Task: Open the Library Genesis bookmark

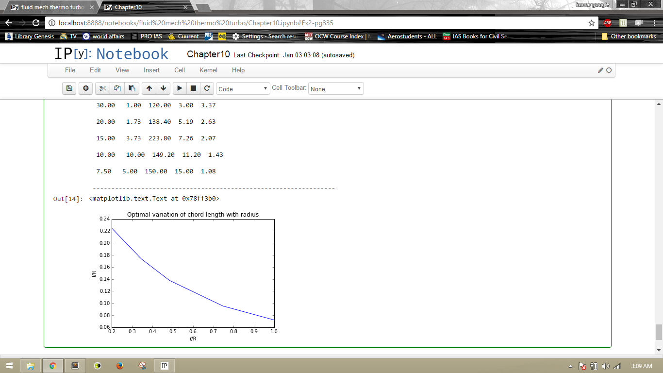Action: click(x=29, y=36)
